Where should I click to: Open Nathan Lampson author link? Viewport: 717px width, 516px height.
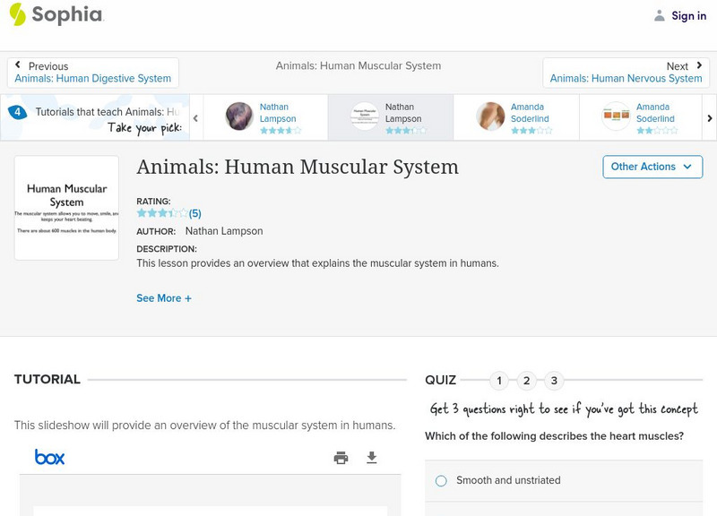[224, 231]
